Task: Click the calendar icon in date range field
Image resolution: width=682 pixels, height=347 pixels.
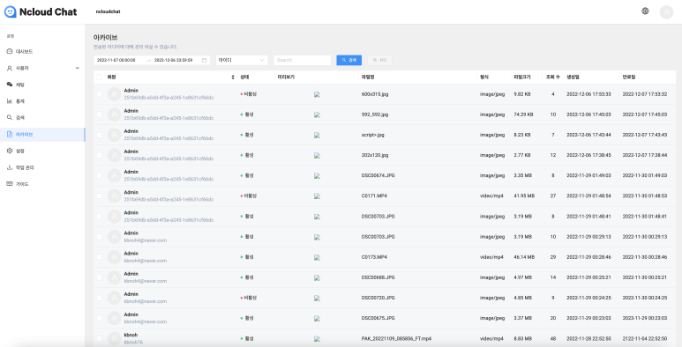Action: [205, 61]
